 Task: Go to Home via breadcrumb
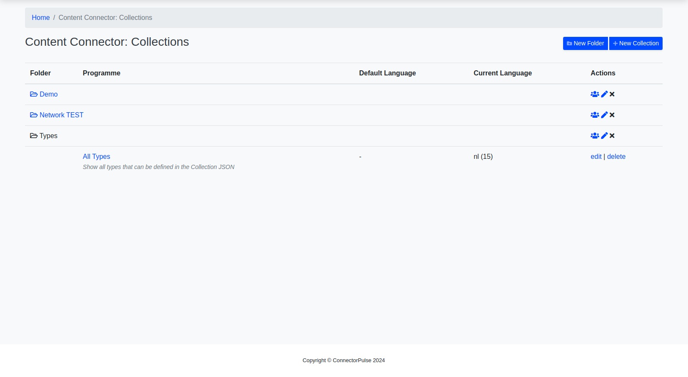point(41,18)
